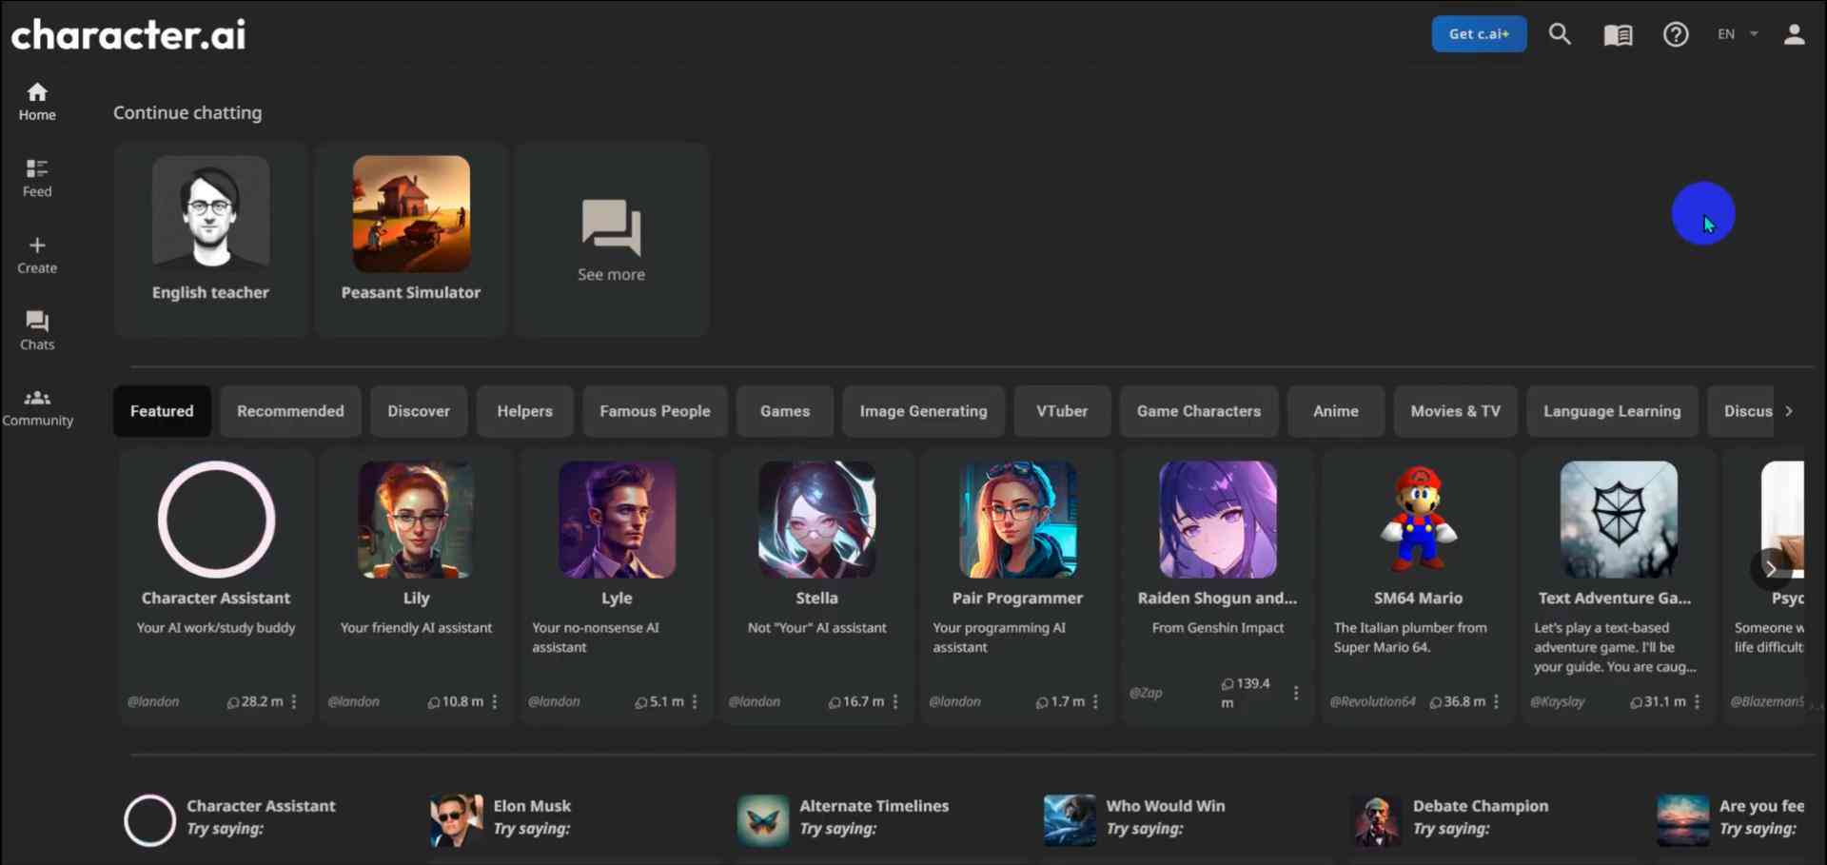Open options menu for Lily card
This screenshot has height=865, width=1827.
coord(495,701)
